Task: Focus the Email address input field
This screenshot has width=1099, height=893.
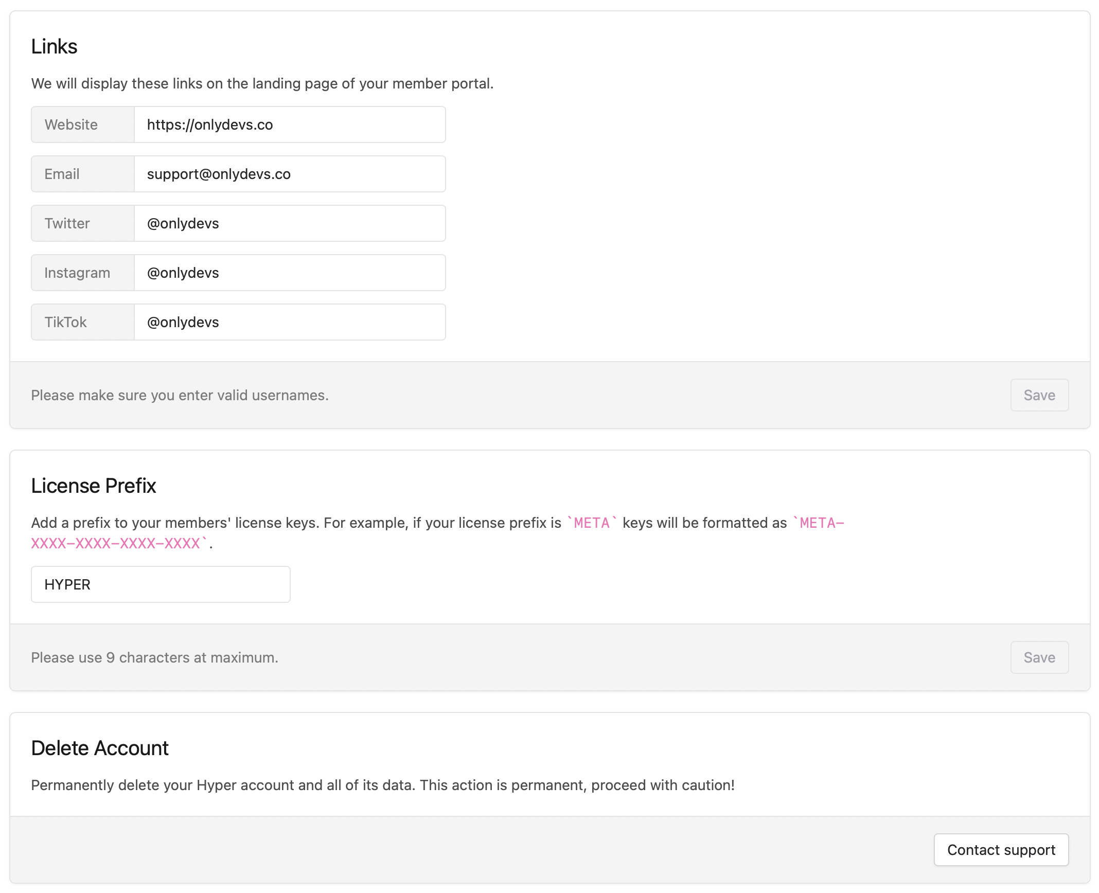Action: pyautogui.click(x=289, y=174)
